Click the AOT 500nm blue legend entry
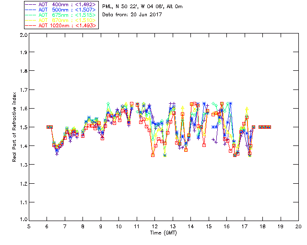The height and width of the screenshot is (245, 307). coord(61,10)
